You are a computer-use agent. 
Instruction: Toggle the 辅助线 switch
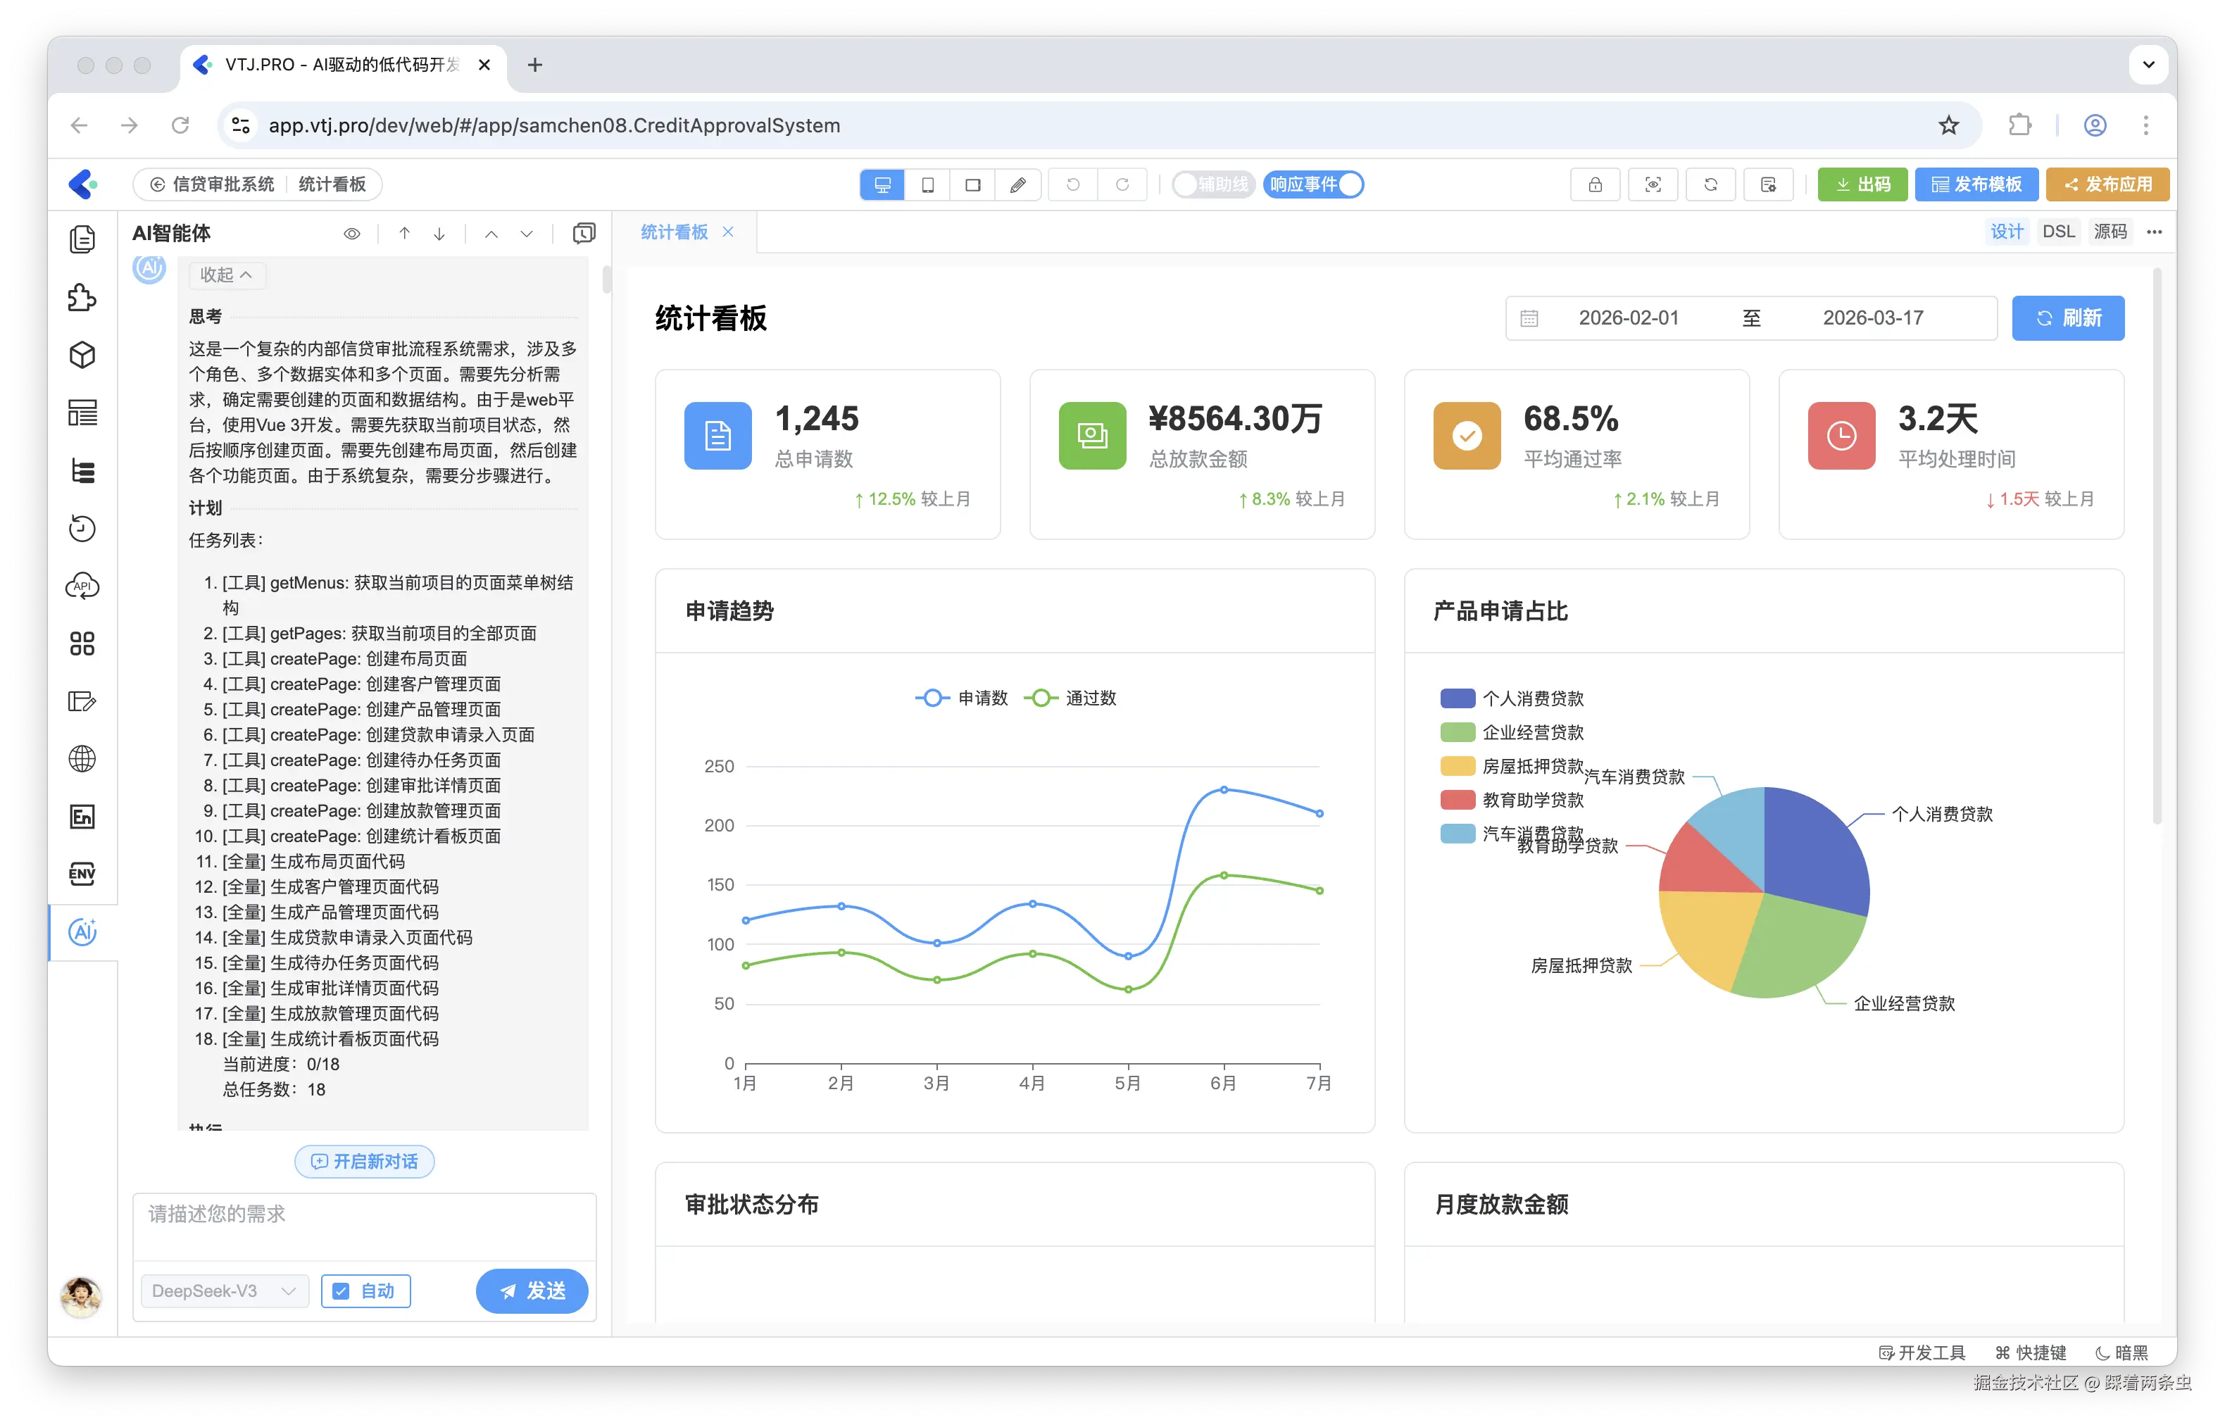tap(1212, 185)
